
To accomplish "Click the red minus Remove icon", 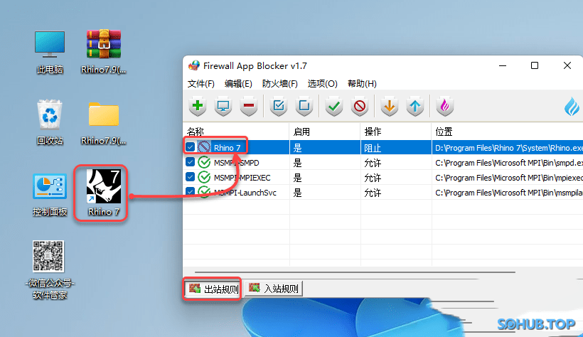I will (x=249, y=106).
